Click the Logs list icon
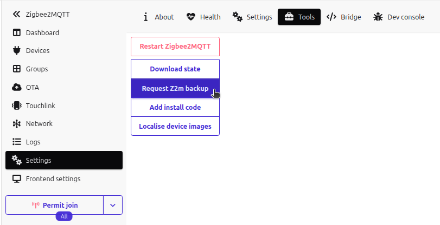The image size is (440, 225). [17, 142]
